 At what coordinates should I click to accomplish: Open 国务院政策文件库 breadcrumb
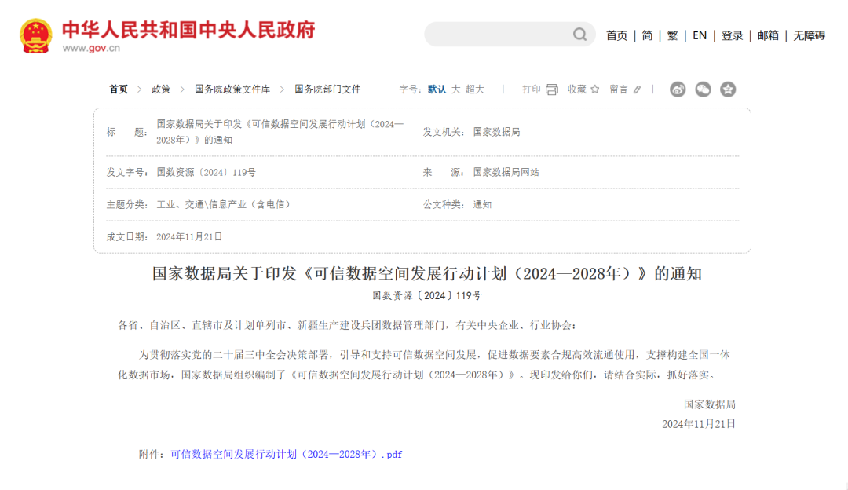(232, 90)
